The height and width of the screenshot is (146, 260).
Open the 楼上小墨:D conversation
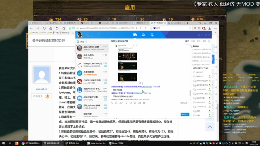(92, 56)
